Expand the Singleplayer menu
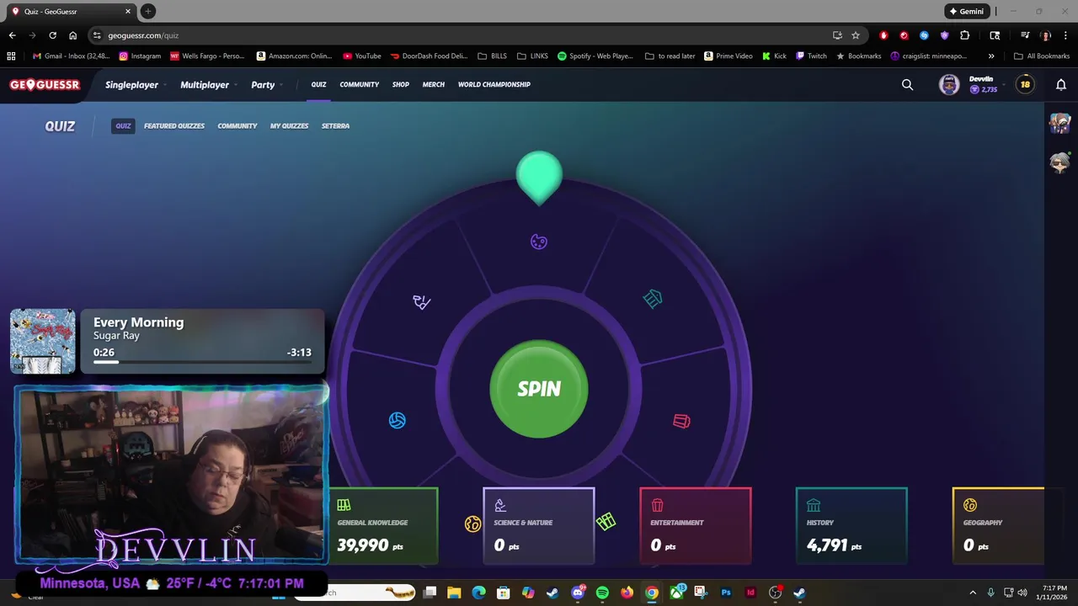This screenshot has height=606, width=1078. point(135,85)
